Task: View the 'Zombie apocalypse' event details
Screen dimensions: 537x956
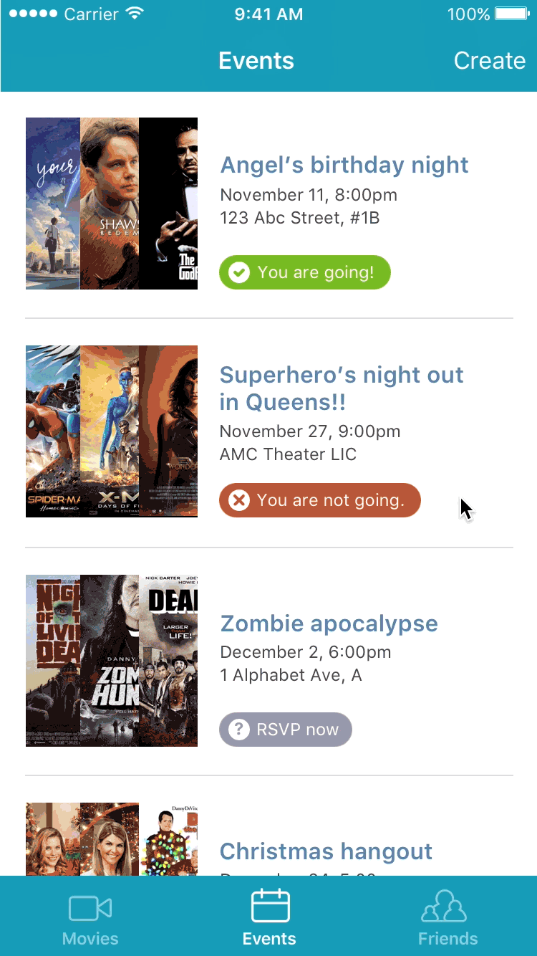Action: click(329, 623)
